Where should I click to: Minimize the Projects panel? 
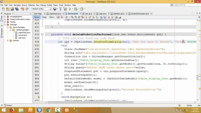[30, 14]
